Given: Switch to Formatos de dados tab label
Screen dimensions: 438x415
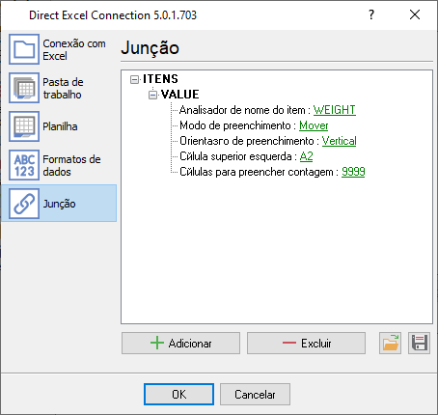Looking at the screenshot, I should [x=71, y=165].
